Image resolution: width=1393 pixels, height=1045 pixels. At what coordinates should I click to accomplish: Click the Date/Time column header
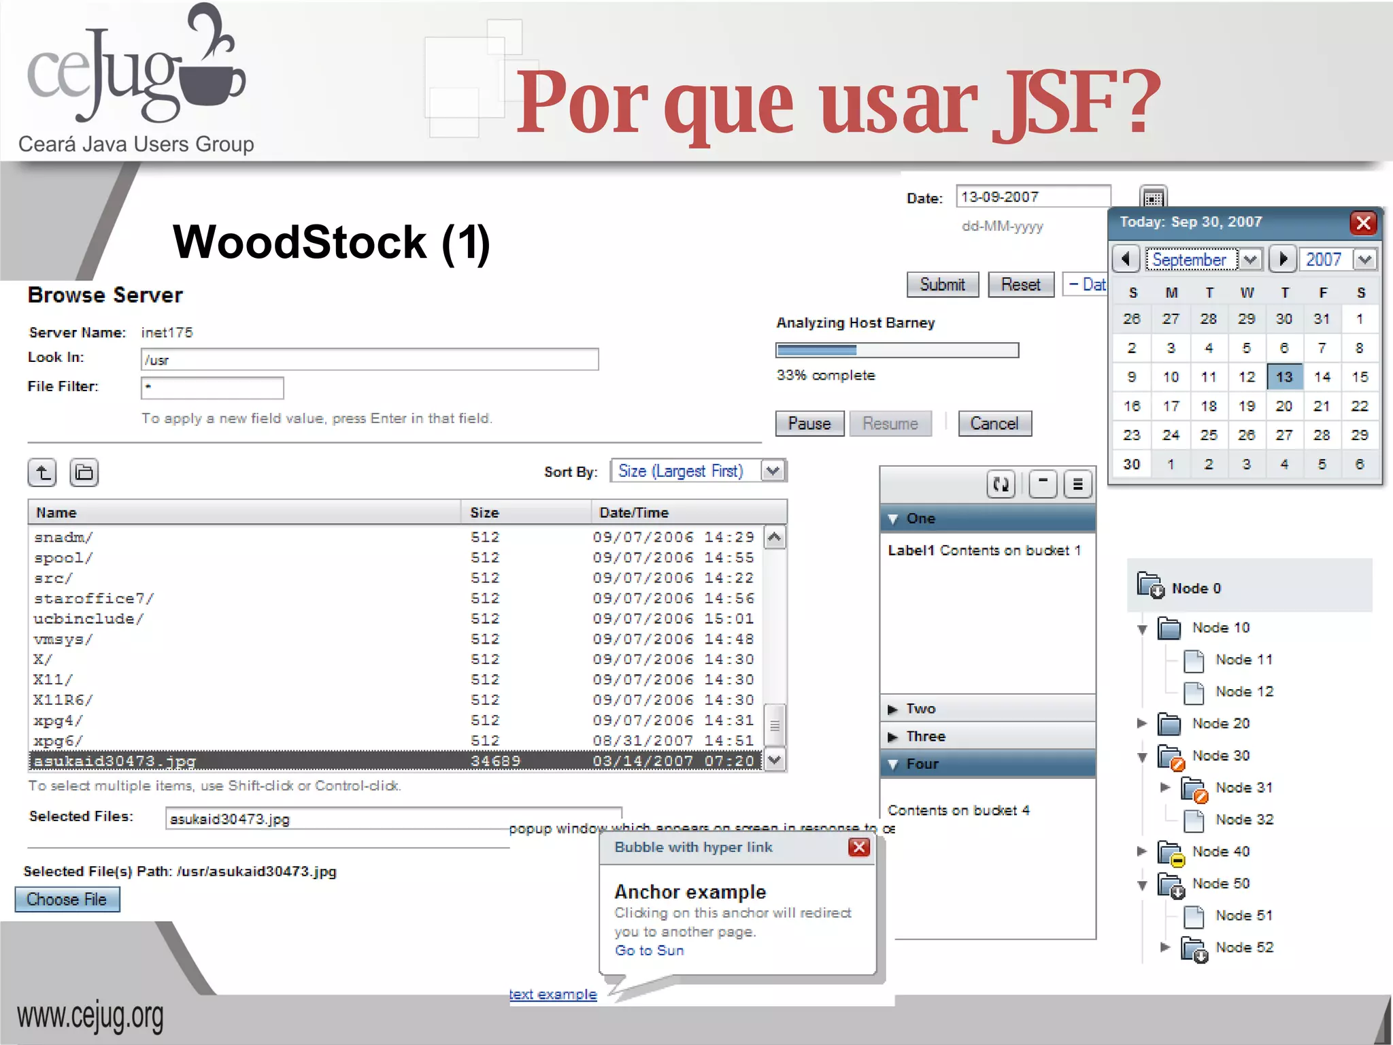click(689, 512)
